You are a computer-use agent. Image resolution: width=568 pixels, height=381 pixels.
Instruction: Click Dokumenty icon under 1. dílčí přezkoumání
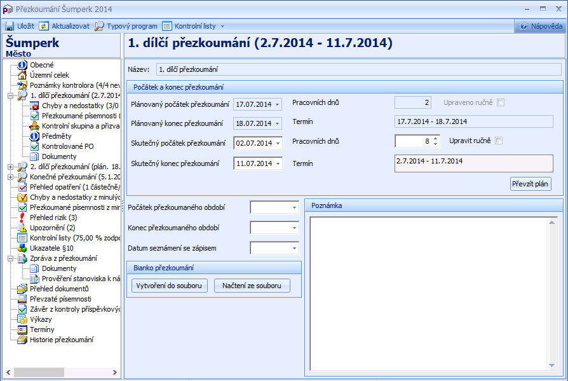point(34,156)
